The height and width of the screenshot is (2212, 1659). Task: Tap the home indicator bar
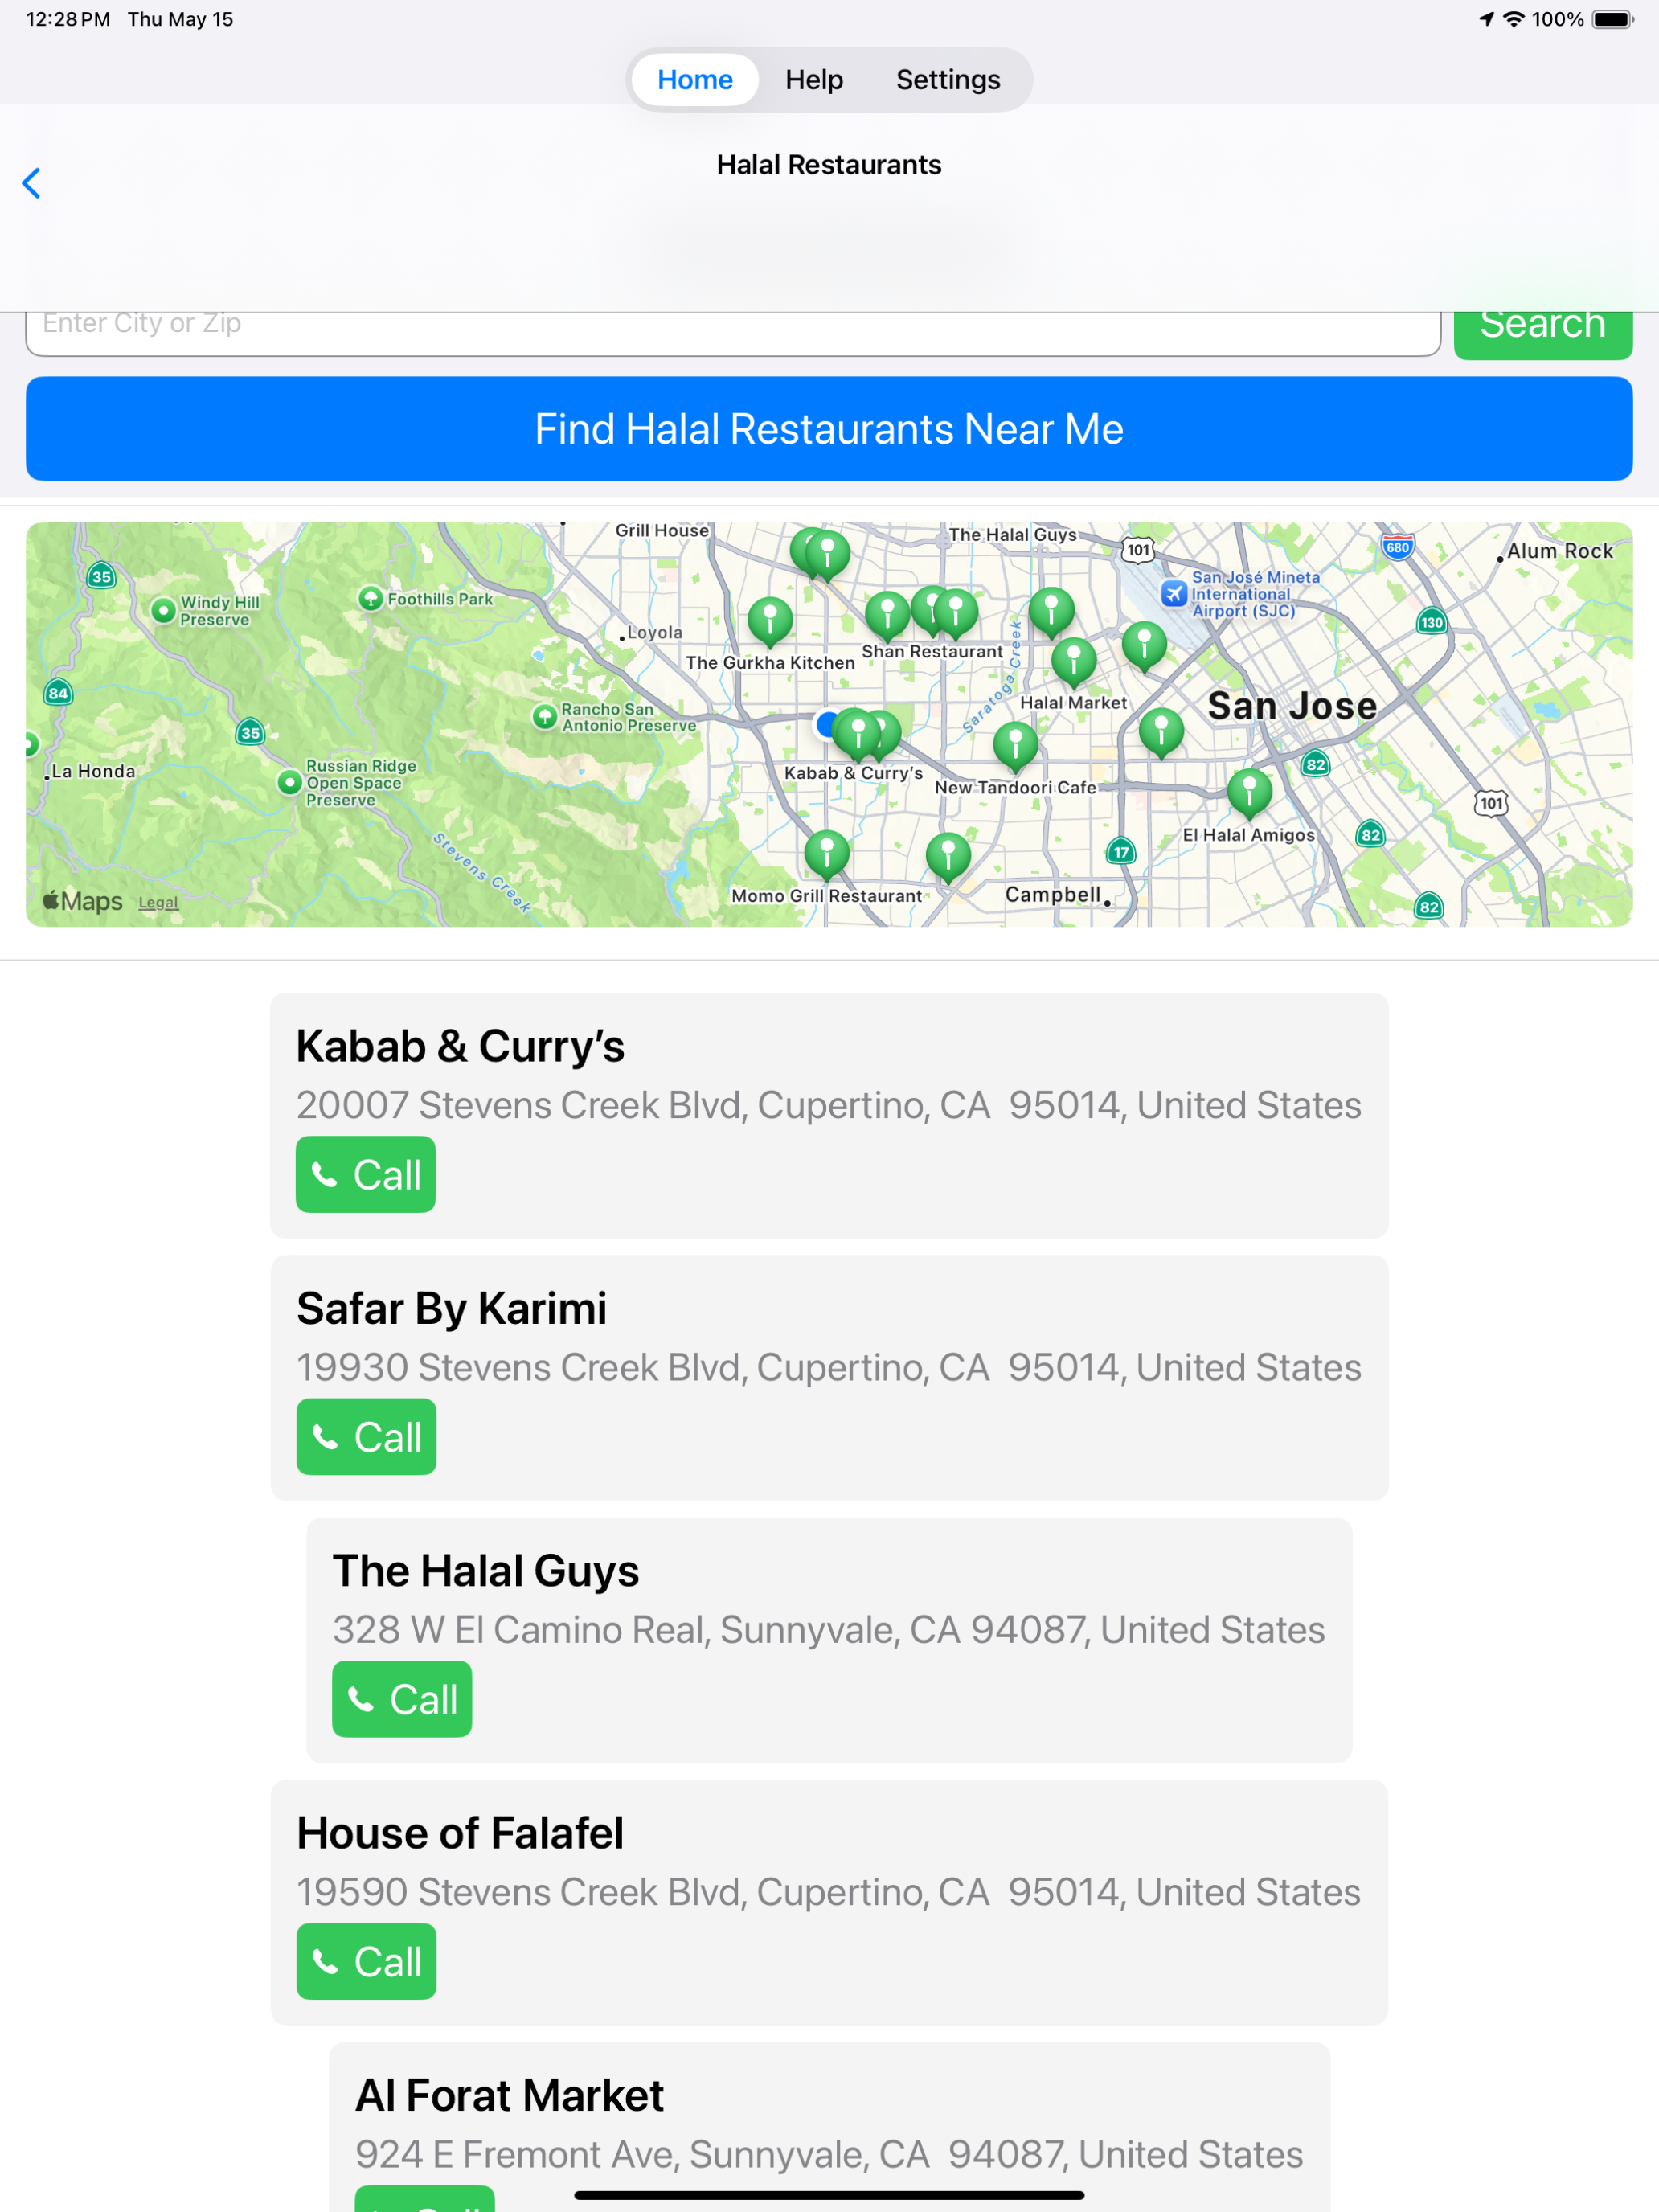(829, 2195)
